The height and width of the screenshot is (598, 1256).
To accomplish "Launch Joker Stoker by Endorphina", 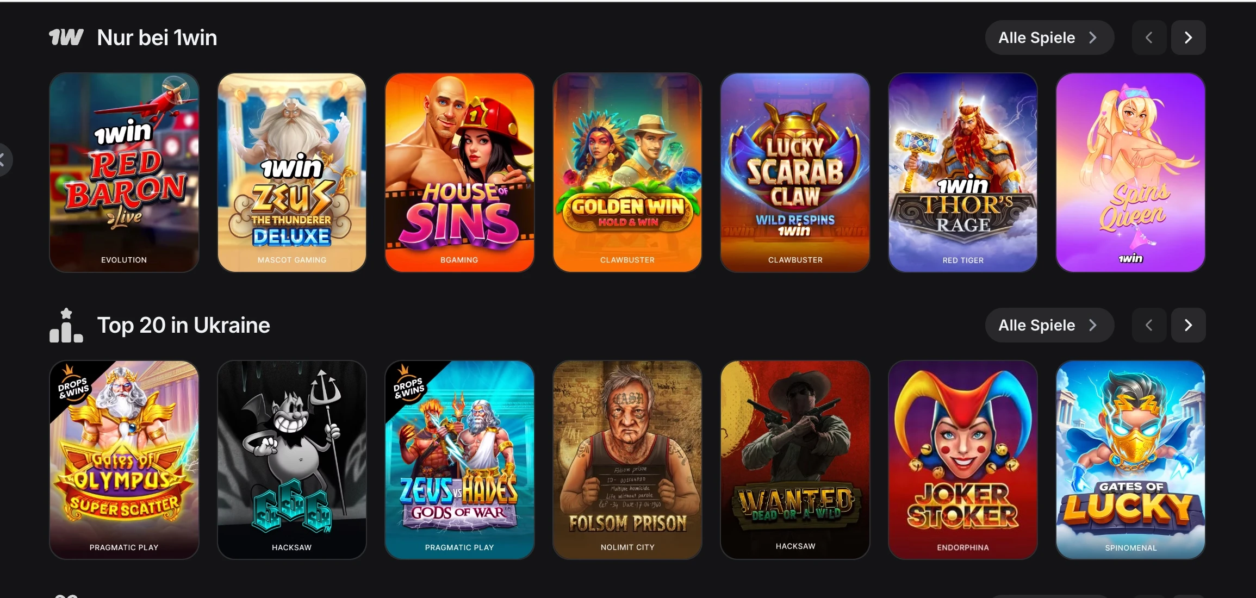I will pyautogui.click(x=963, y=460).
